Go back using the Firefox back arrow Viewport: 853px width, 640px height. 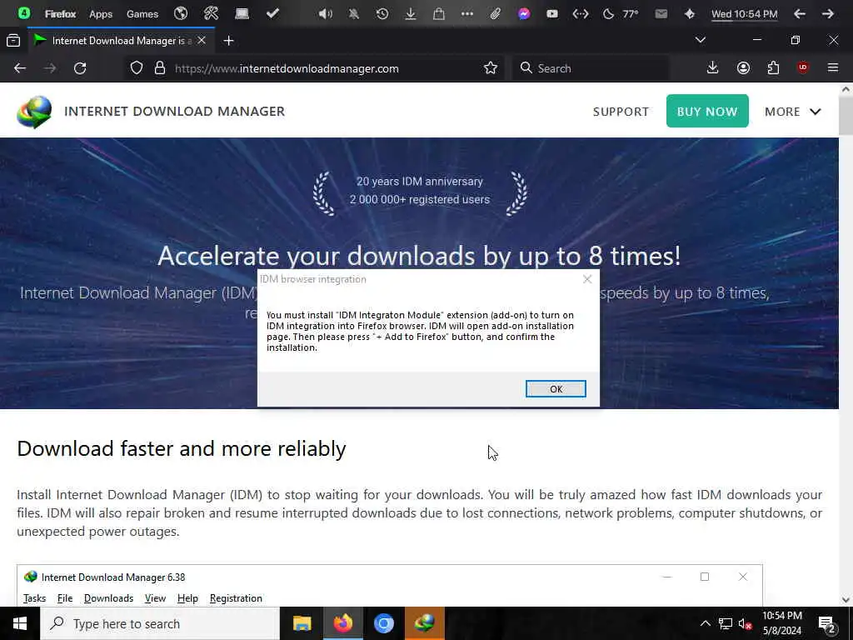tap(20, 68)
